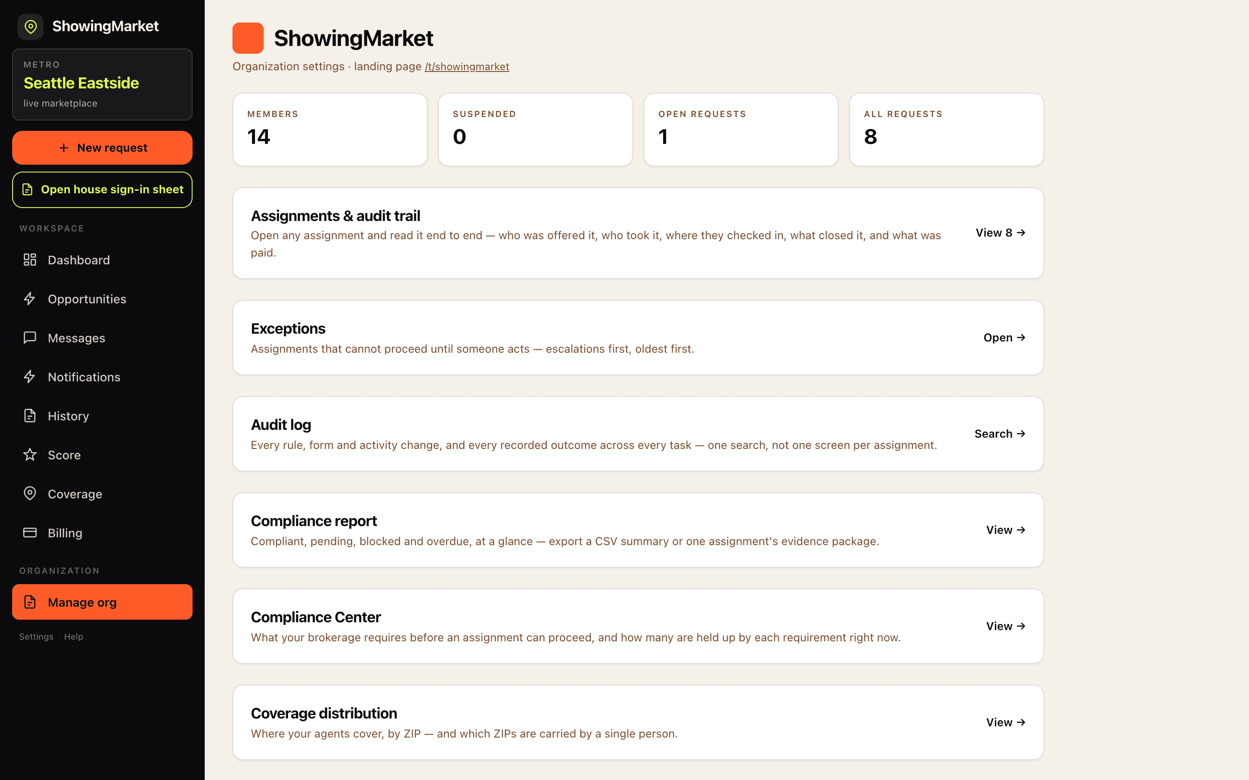The height and width of the screenshot is (780, 1249).
Task: Click the Notifications lightning icon
Action: pyautogui.click(x=30, y=377)
